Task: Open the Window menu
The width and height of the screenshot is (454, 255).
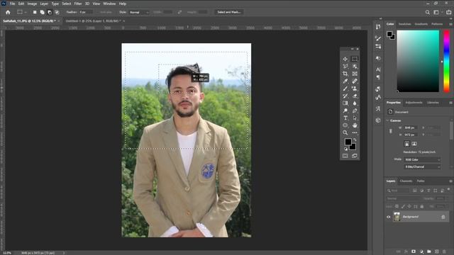Action: (x=109, y=4)
